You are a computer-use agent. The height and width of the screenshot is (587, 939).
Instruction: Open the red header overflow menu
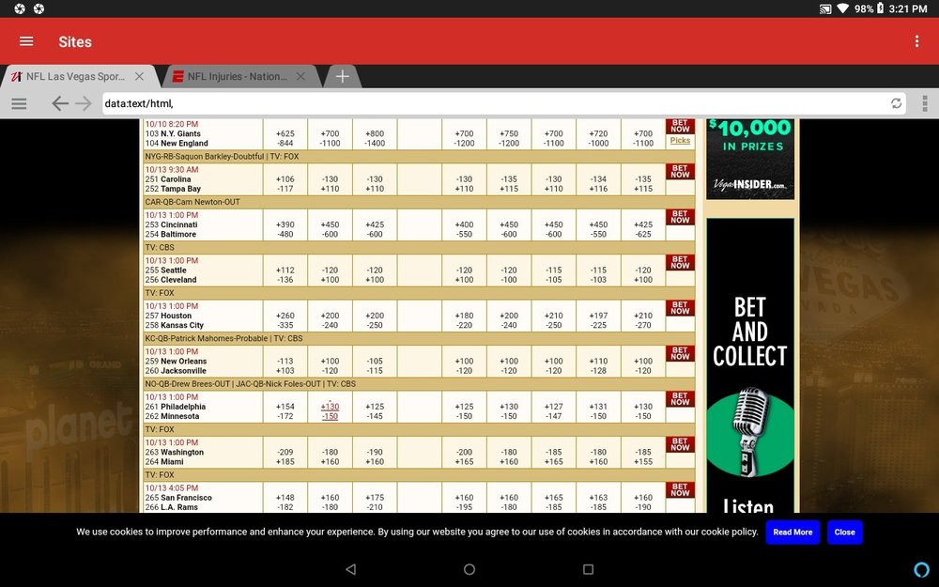916,41
